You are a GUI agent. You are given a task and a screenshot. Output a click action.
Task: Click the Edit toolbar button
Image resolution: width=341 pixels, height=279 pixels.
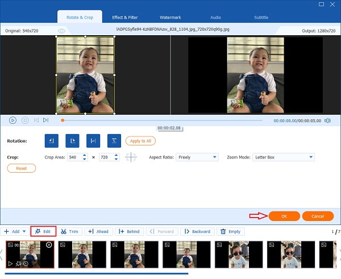(x=43, y=231)
